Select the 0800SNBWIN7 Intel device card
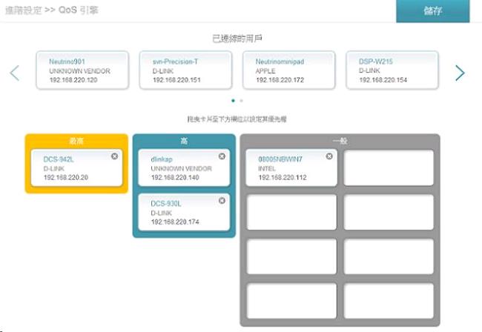 click(x=291, y=167)
